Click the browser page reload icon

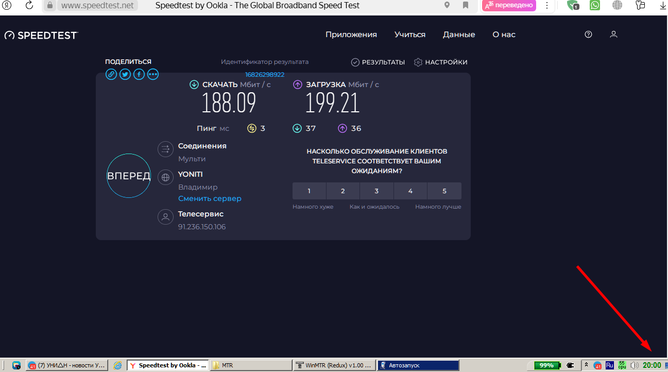coord(29,5)
